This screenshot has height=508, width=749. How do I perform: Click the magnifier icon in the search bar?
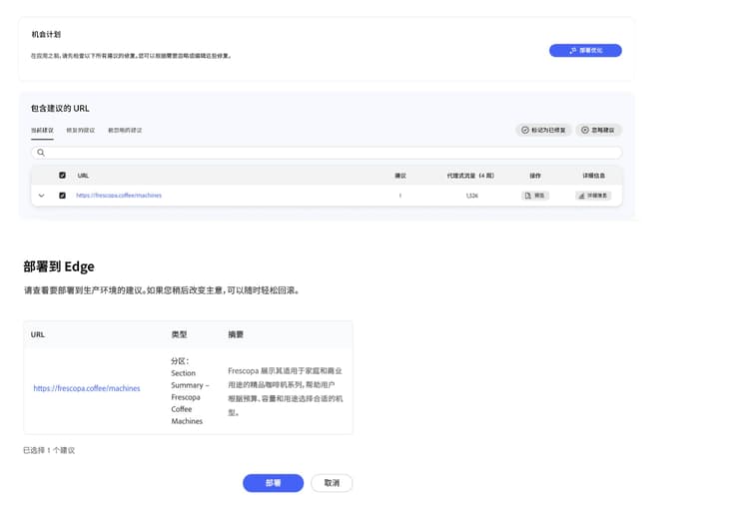(41, 153)
